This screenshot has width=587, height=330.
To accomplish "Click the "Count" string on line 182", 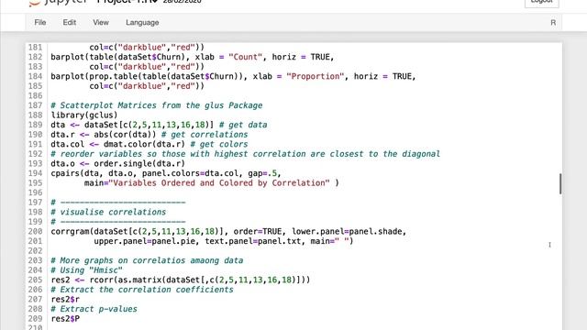I will pos(245,57).
